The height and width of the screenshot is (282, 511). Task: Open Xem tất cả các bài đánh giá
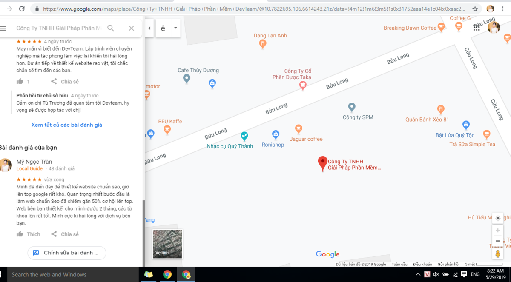[67, 125]
